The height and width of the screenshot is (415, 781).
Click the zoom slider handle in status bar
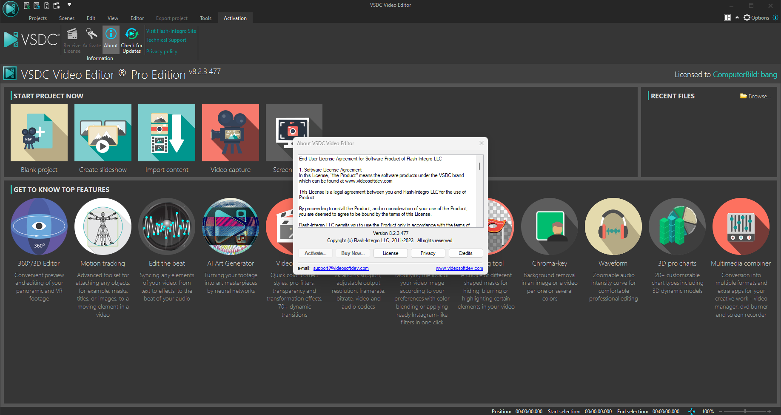click(745, 411)
